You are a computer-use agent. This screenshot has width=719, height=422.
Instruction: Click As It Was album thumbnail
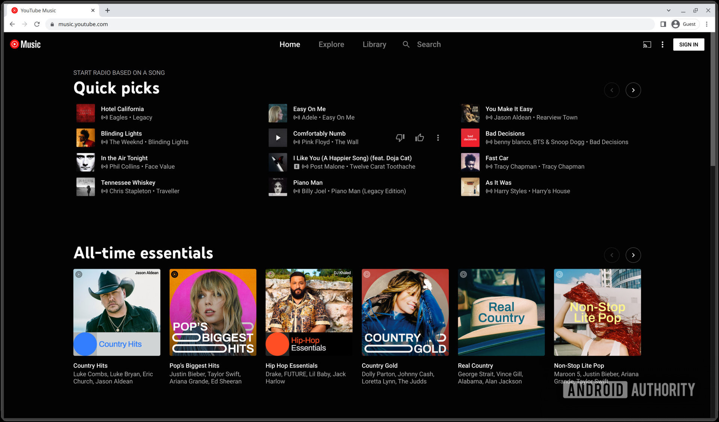pyautogui.click(x=470, y=187)
